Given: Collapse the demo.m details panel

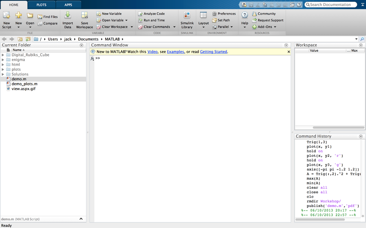Looking at the screenshot, I should tap(81, 219).
